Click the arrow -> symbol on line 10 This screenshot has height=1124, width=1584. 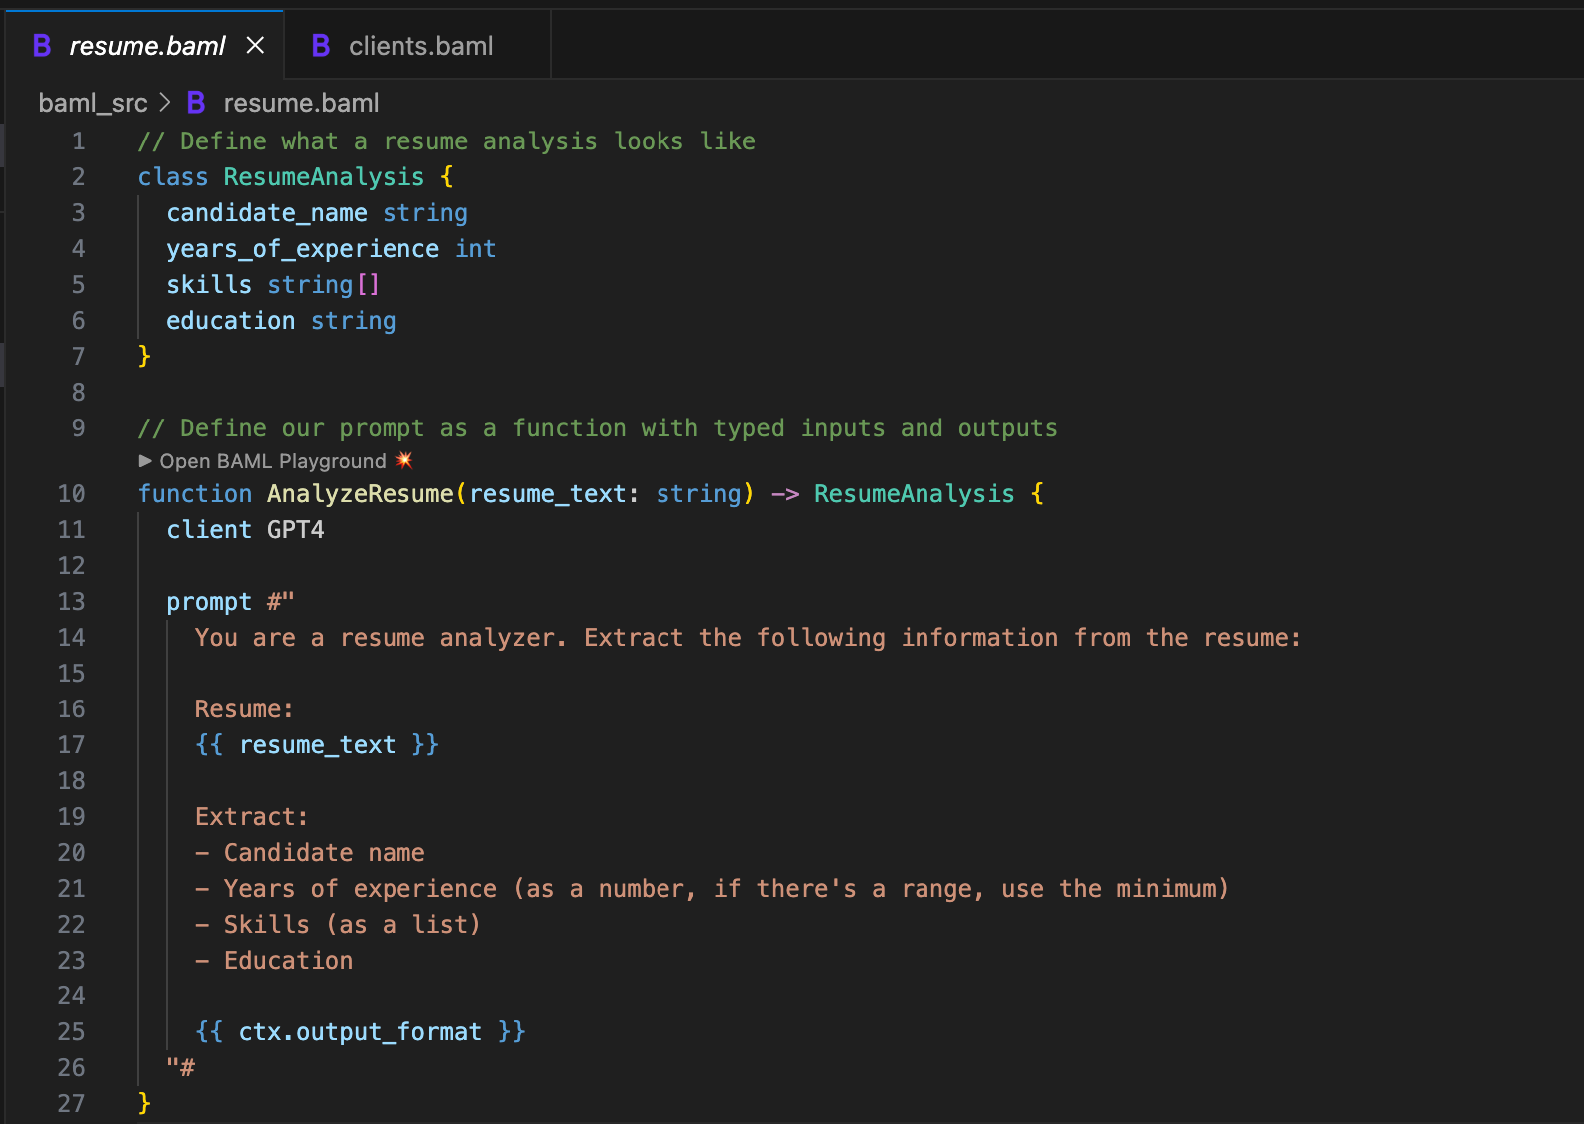tap(785, 494)
